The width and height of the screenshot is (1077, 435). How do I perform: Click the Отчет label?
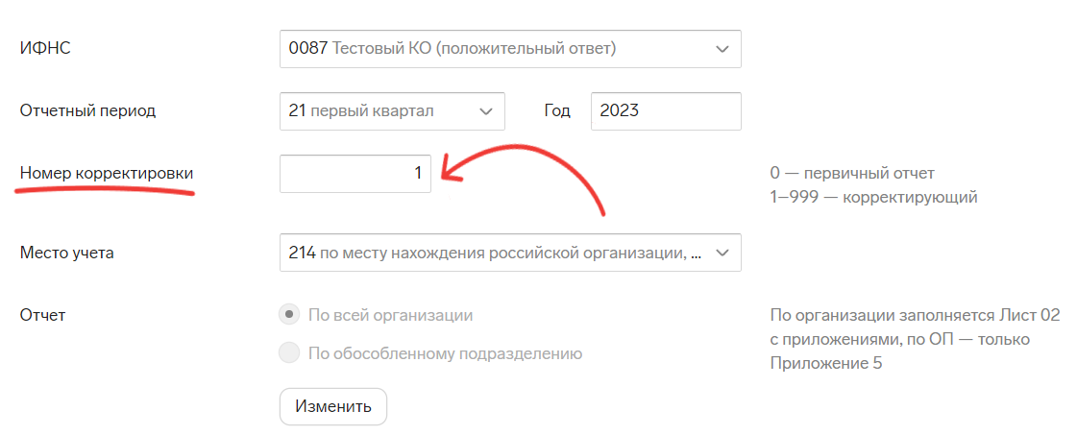tap(42, 315)
